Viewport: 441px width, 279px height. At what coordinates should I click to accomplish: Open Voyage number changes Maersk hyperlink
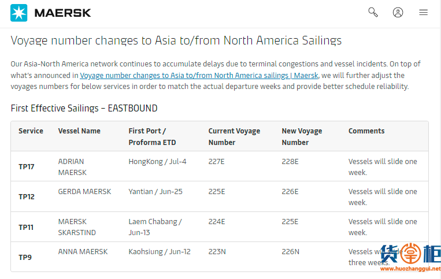pyautogui.click(x=199, y=75)
